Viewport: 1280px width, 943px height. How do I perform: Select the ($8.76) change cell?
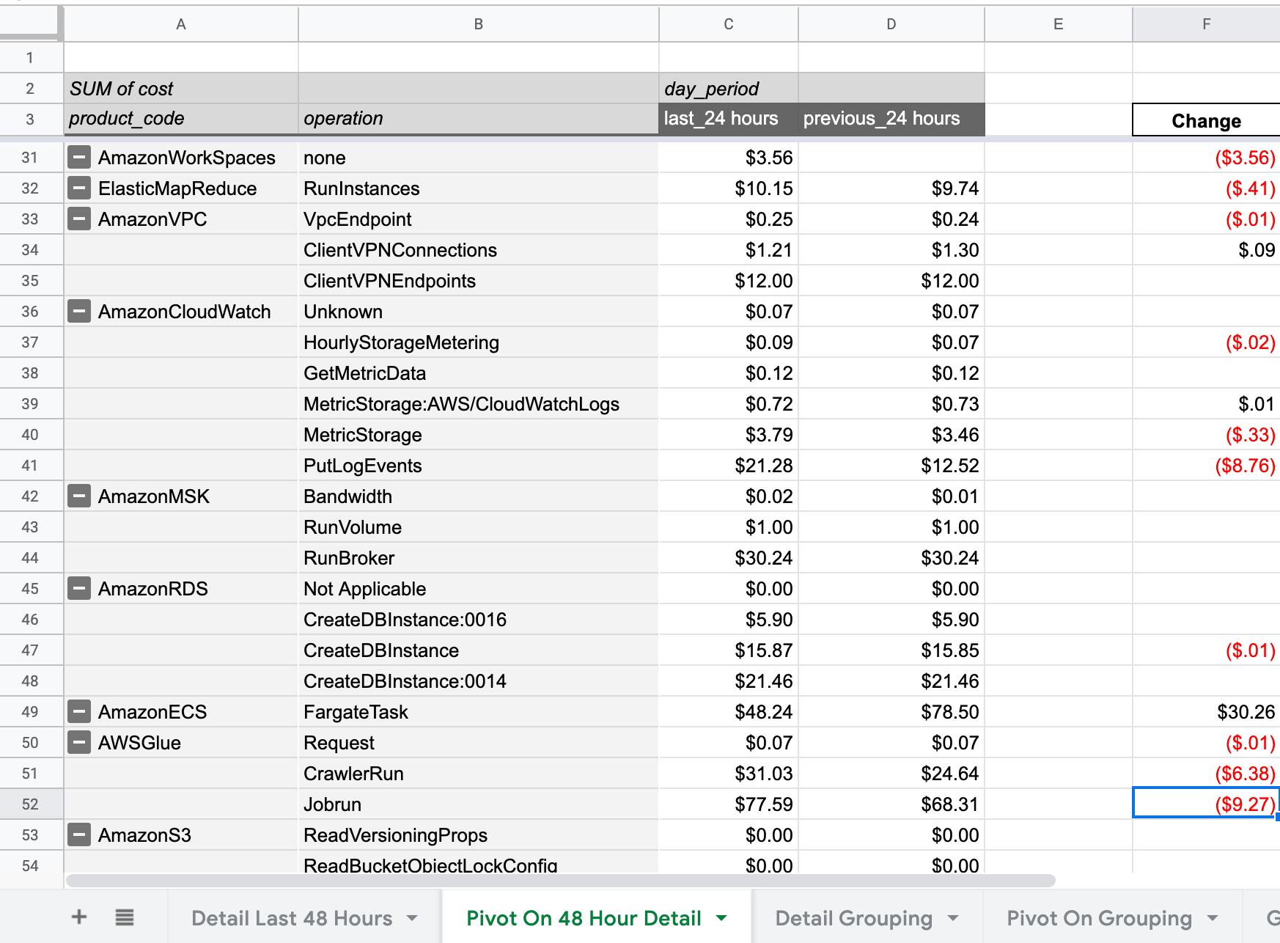pos(1207,465)
